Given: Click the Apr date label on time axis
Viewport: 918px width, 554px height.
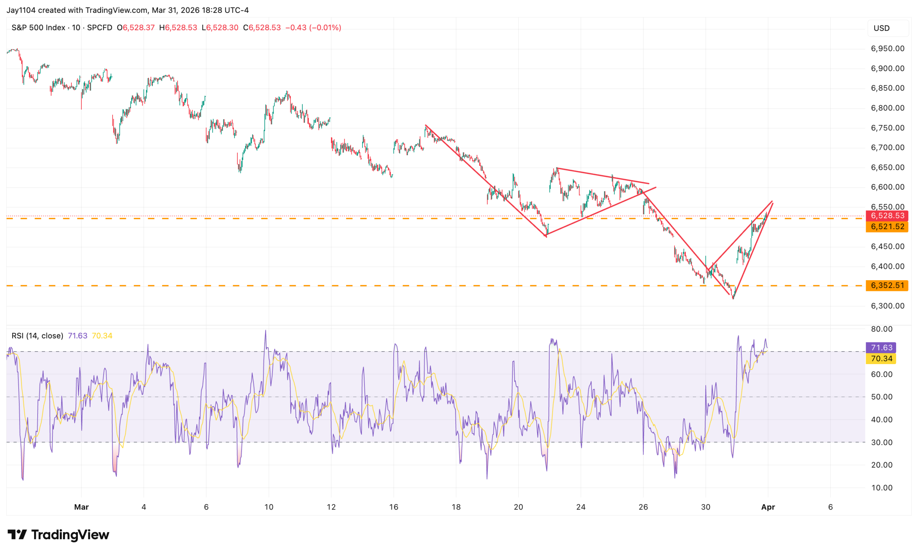Looking at the screenshot, I should [x=768, y=507].
